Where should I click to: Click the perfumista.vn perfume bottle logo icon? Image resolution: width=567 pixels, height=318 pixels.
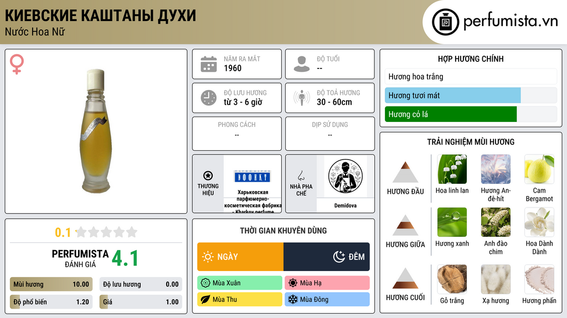445,22
